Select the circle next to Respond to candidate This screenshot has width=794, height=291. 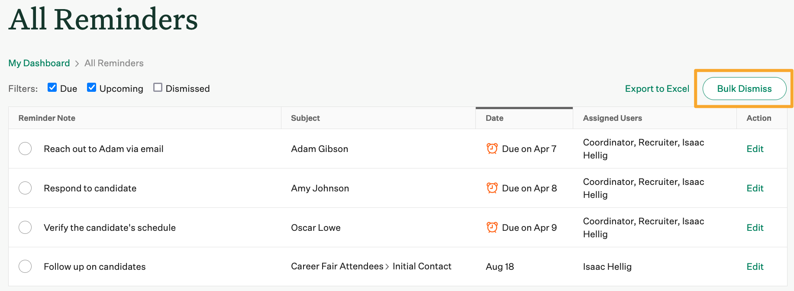25,188
